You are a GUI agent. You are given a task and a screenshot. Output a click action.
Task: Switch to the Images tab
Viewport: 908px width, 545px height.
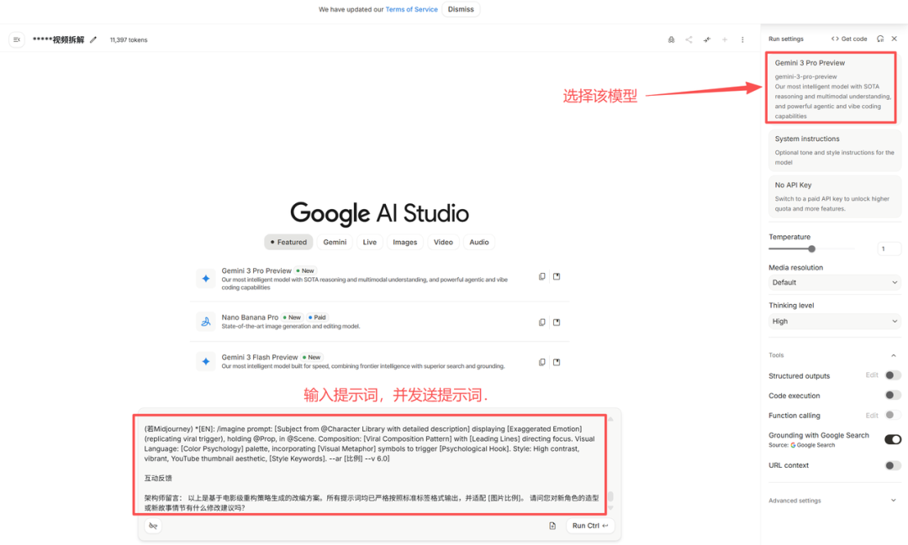pos(404,242)
